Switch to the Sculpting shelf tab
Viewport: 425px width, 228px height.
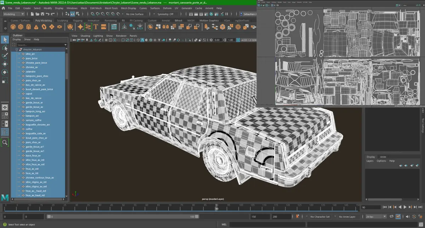[x=62, y=21]
